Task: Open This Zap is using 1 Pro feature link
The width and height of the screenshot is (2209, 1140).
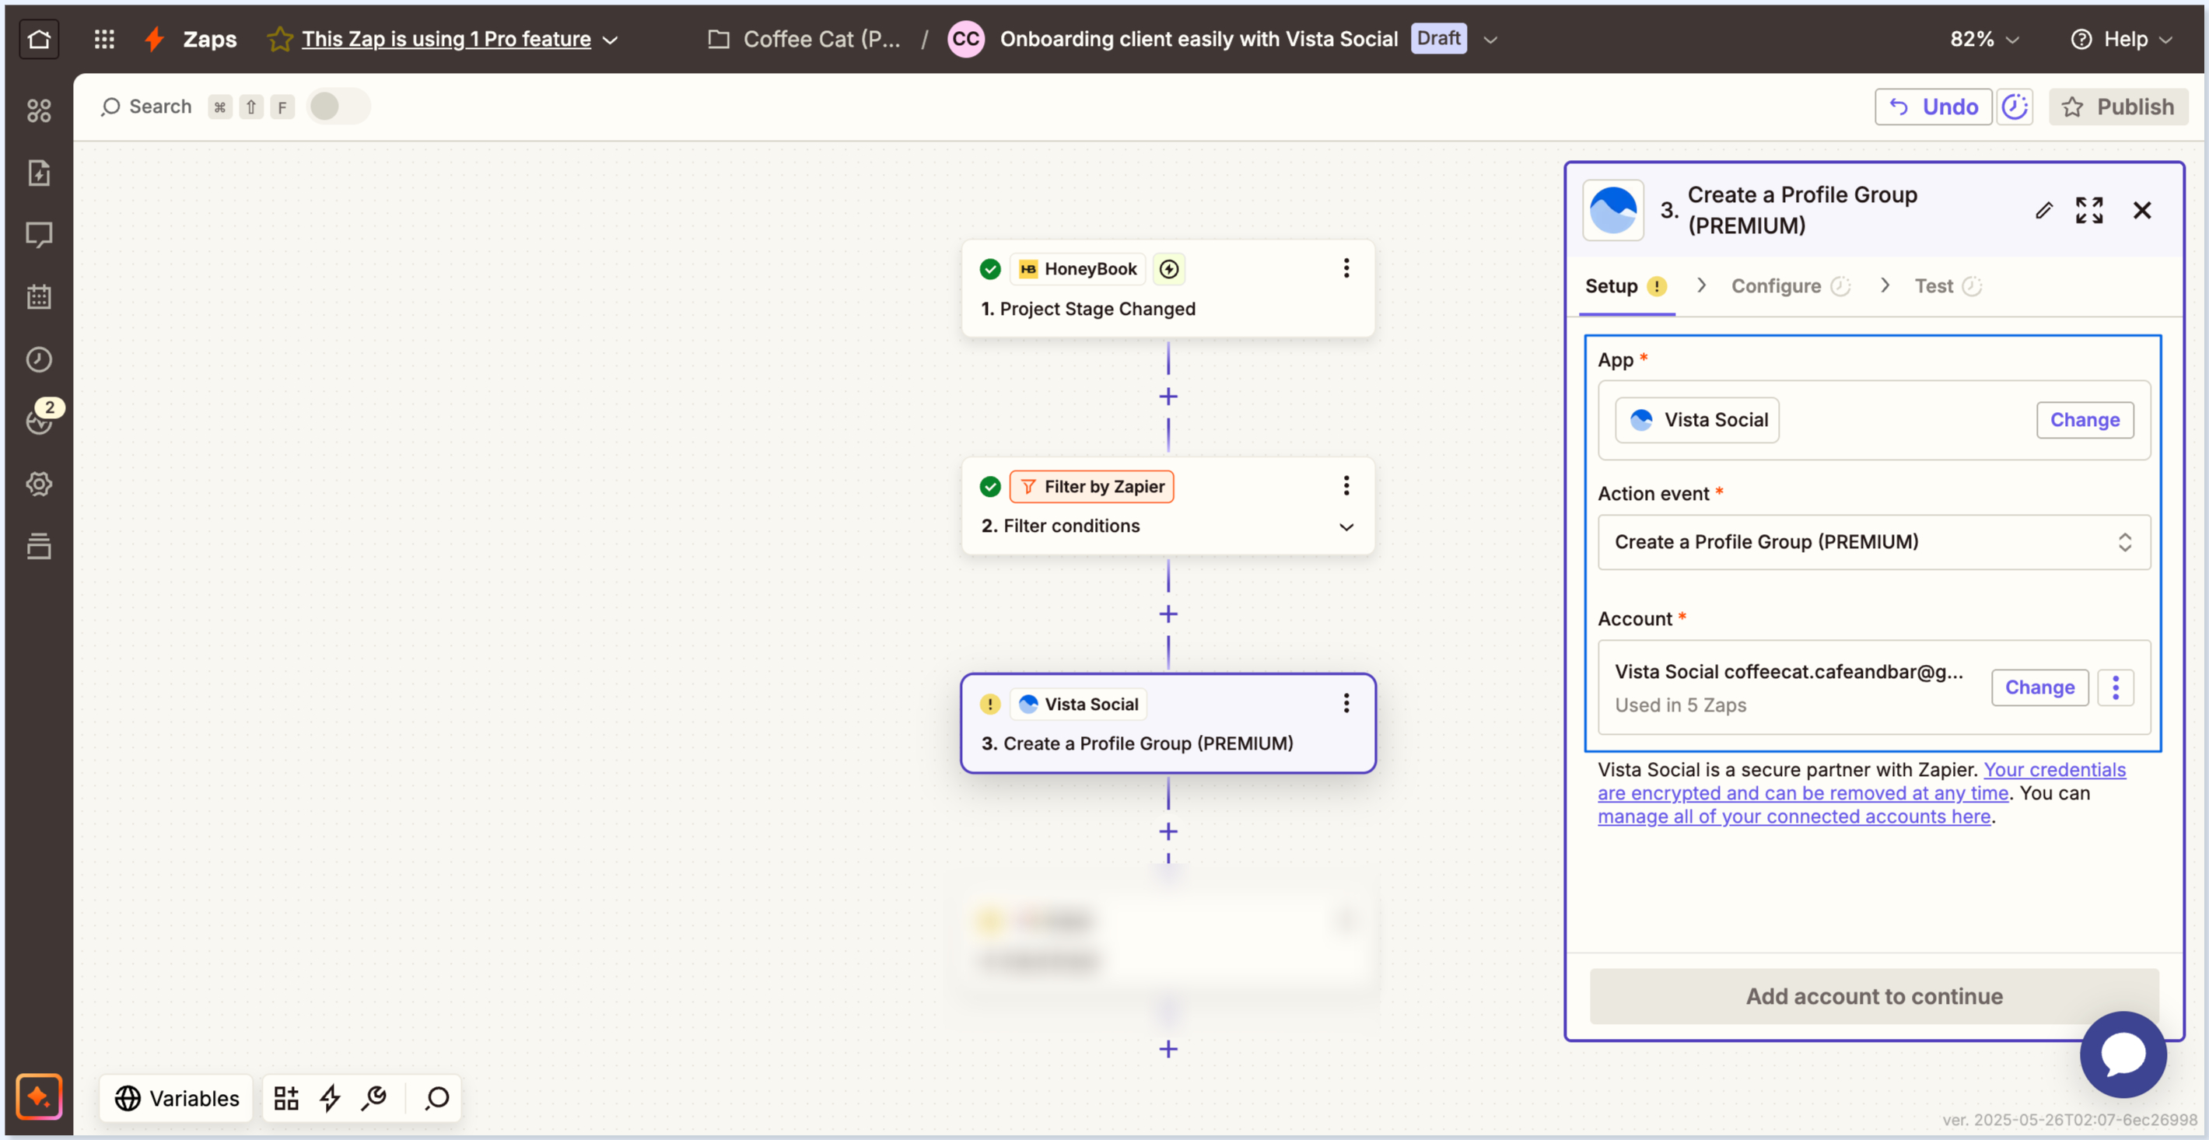Action: 446,39
